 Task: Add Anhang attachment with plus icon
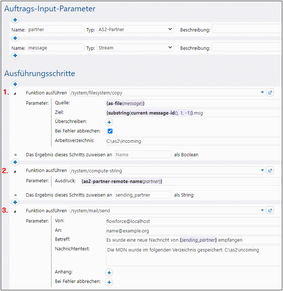click(109, 272)
